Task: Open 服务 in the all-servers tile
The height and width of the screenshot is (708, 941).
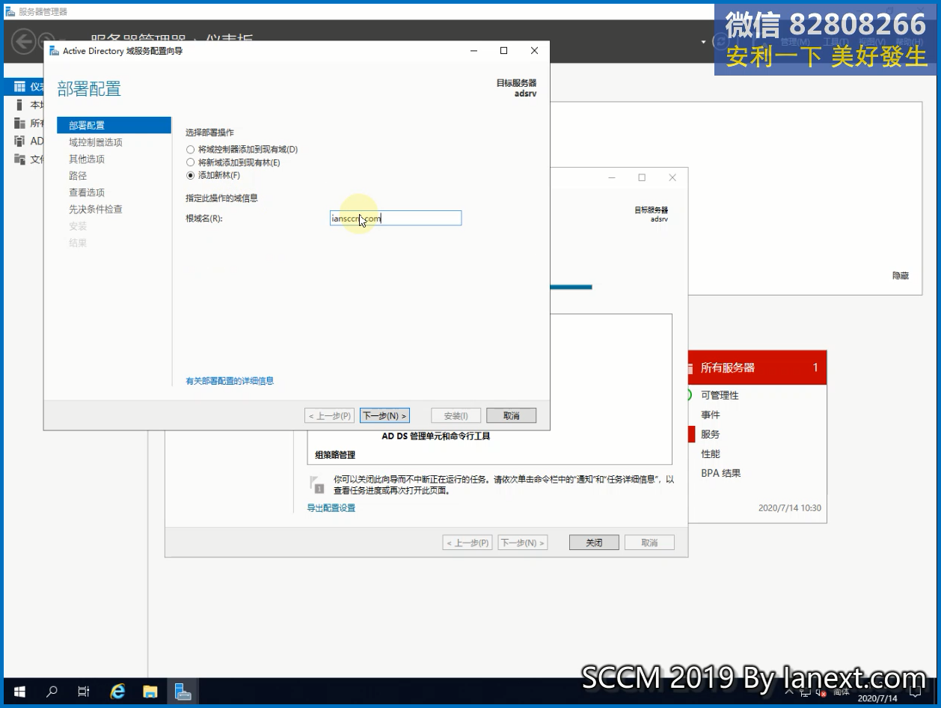Action: coord(711,434)
